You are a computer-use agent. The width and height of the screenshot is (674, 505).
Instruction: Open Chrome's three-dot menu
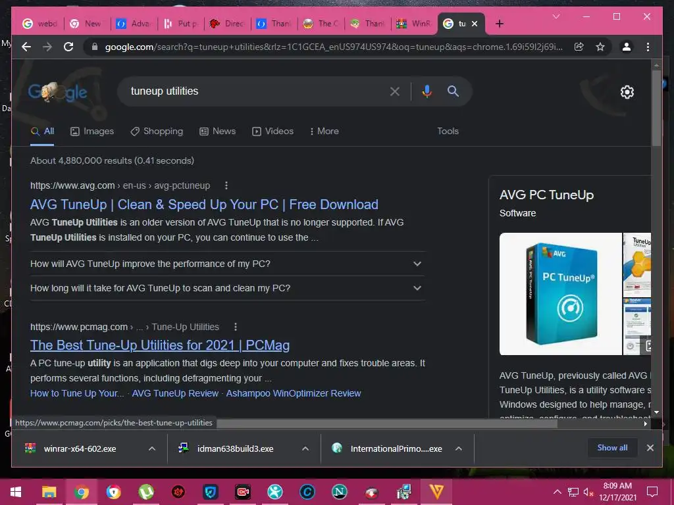(x=648, y=47)
